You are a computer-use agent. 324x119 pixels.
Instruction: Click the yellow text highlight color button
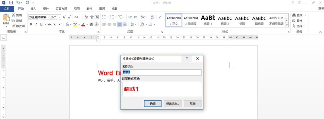75,25
